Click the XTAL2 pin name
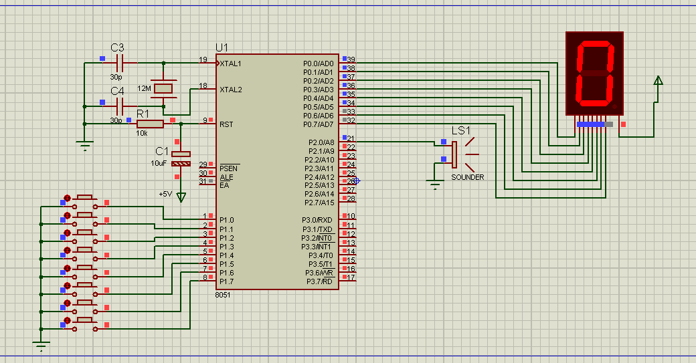 pos(231,90)
